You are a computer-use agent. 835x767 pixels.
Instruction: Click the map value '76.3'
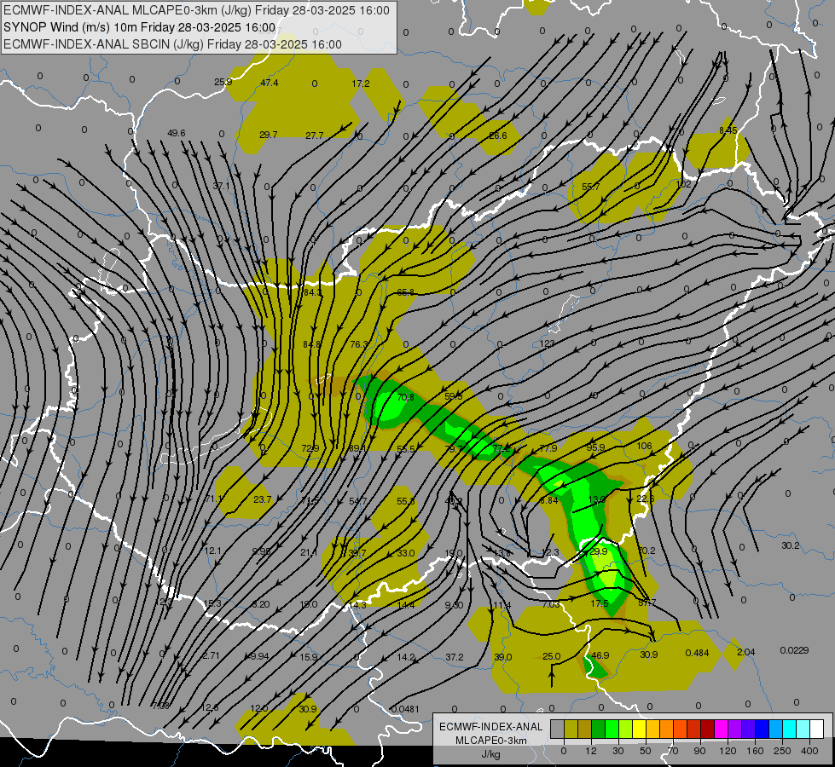tap(359, 344)
